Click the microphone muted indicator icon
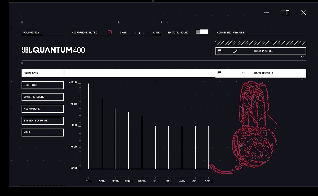The height and width of the screenshot is (196, 318). 110,32
